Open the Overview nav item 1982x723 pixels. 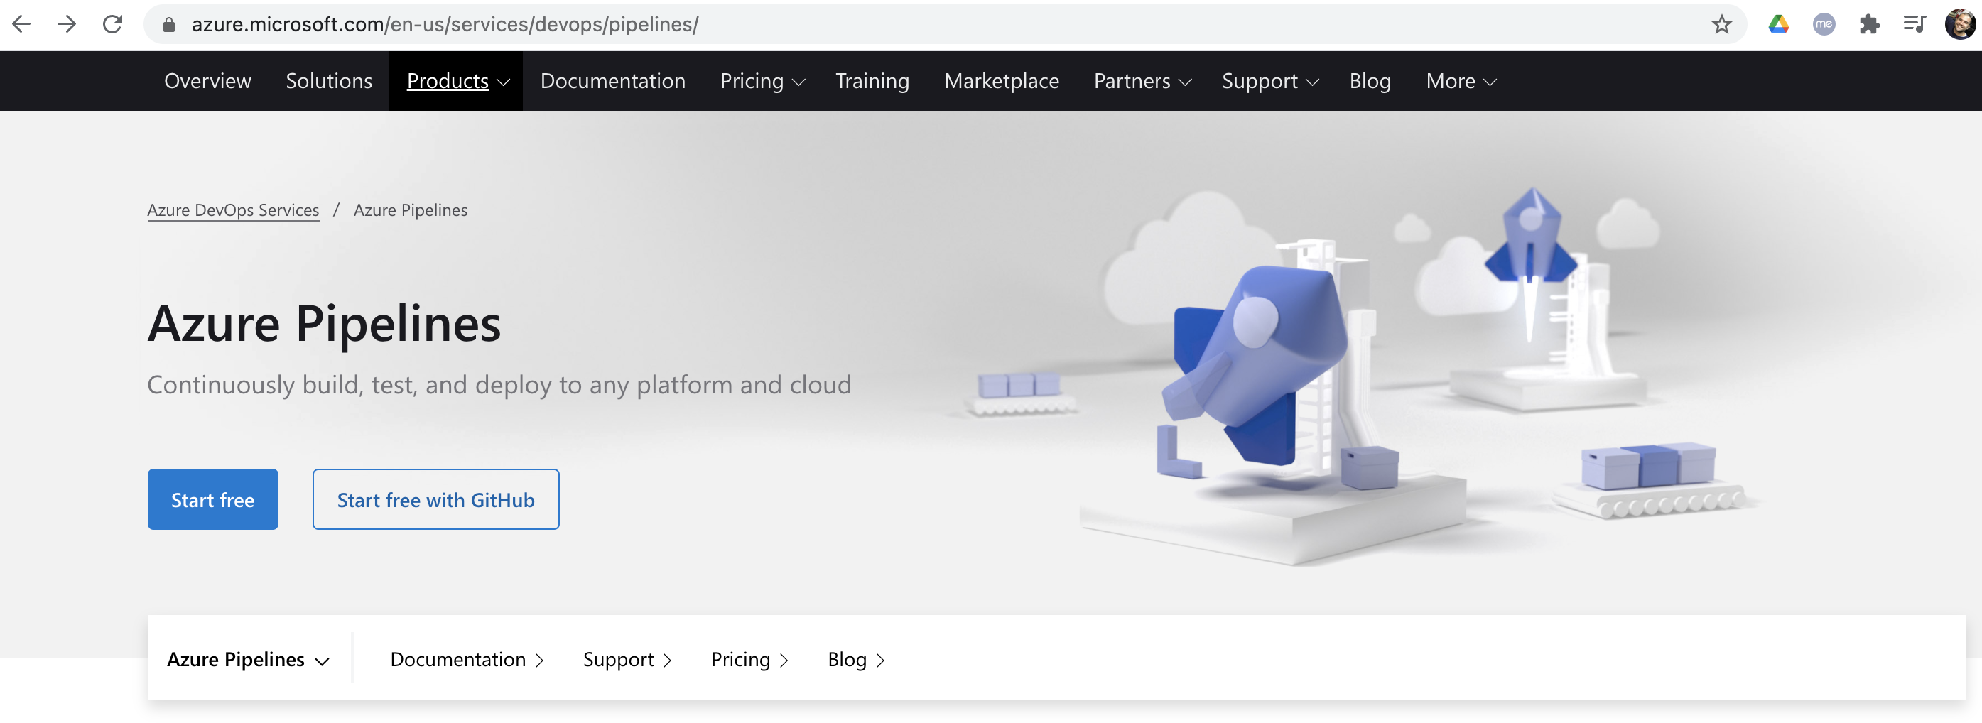(x=207, y=81)
